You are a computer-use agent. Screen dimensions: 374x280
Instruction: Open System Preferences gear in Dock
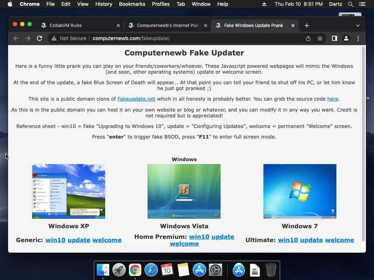(x=215, y=270)
